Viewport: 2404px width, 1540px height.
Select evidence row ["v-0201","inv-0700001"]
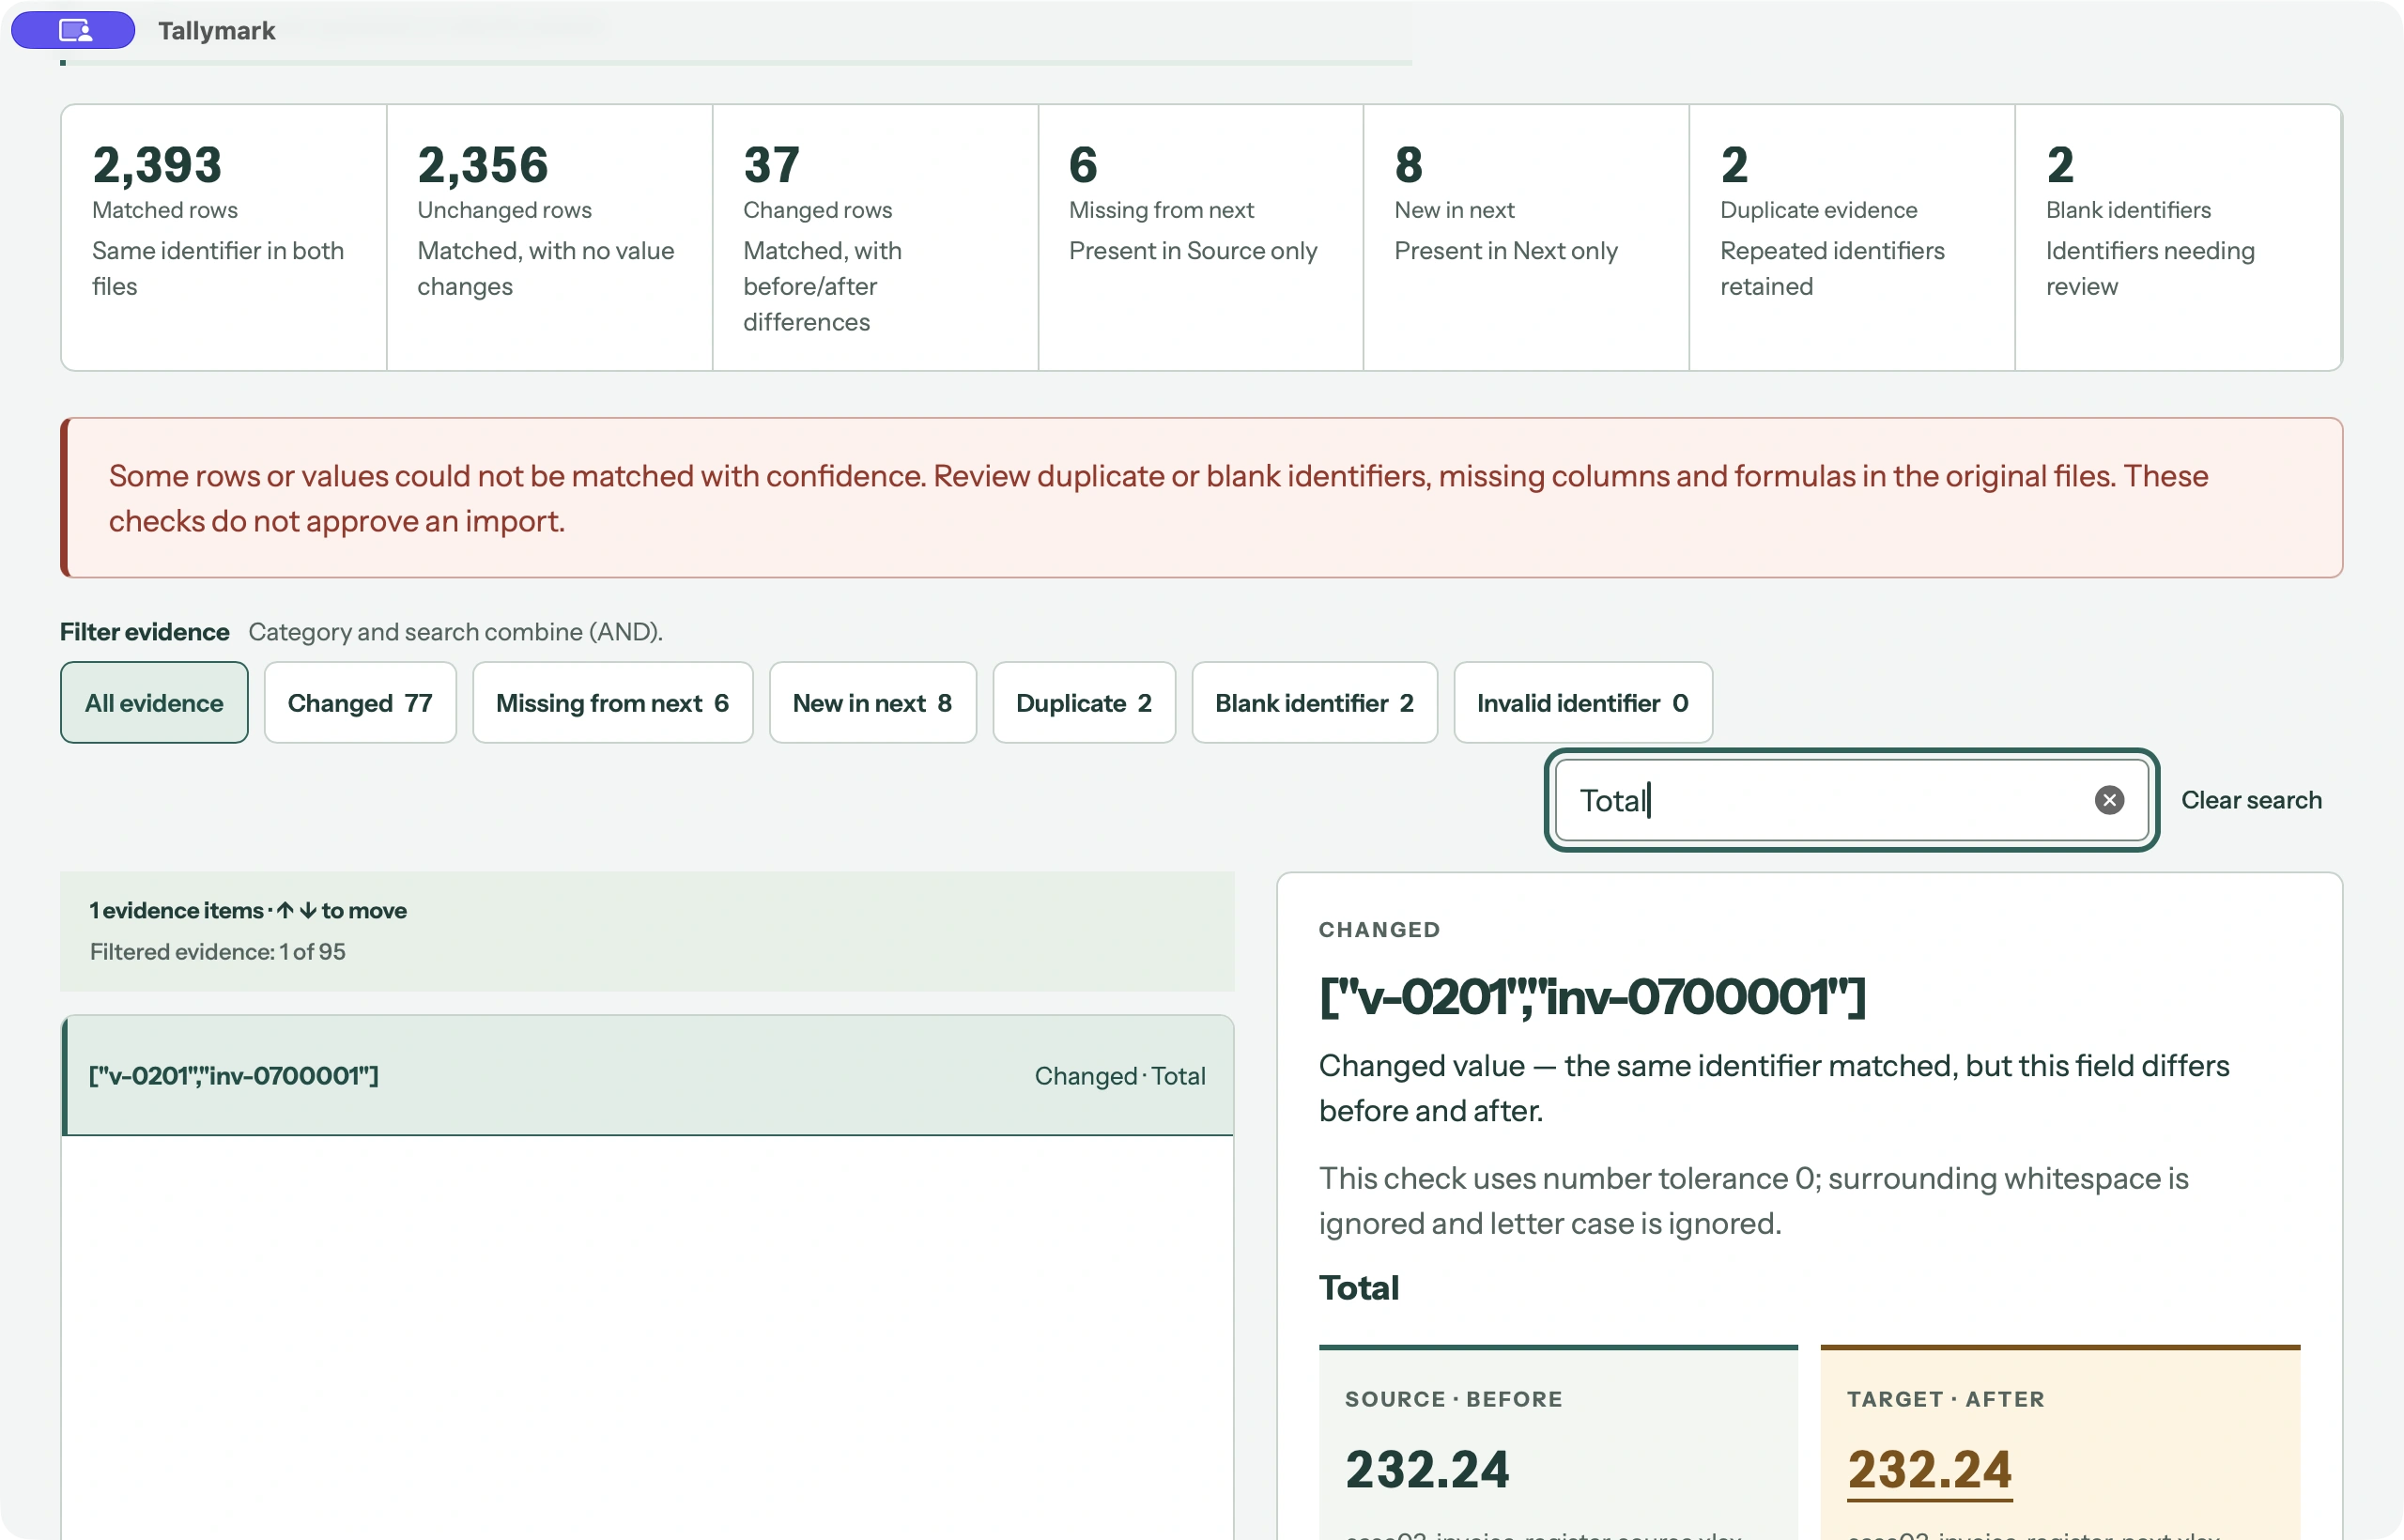point(648,1076)
